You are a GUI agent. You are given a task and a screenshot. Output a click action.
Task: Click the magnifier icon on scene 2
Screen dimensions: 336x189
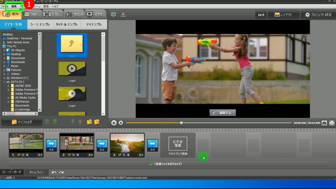tap(73, 155)
